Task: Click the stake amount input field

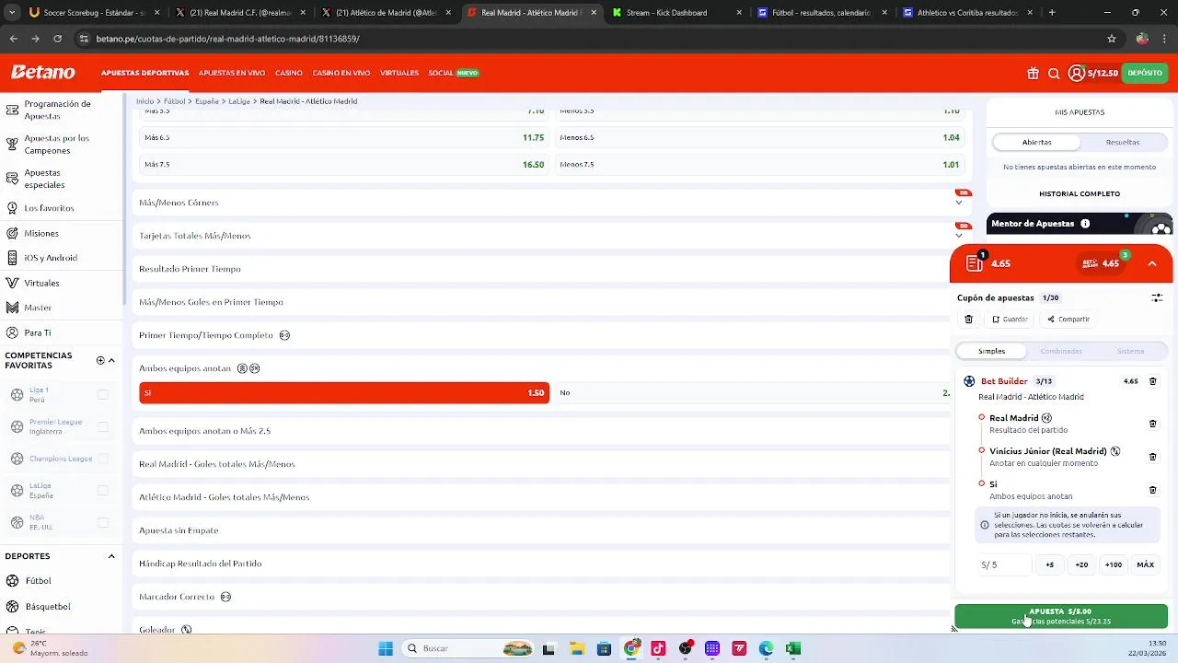Action: pos(1004,564)
